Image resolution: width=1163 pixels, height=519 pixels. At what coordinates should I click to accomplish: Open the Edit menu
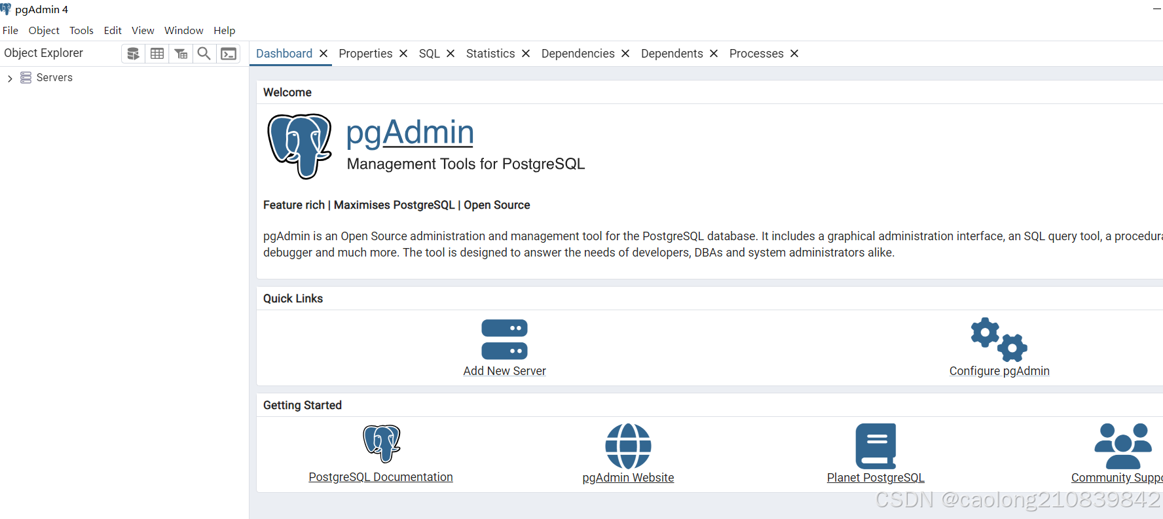[x=113, y=31]
